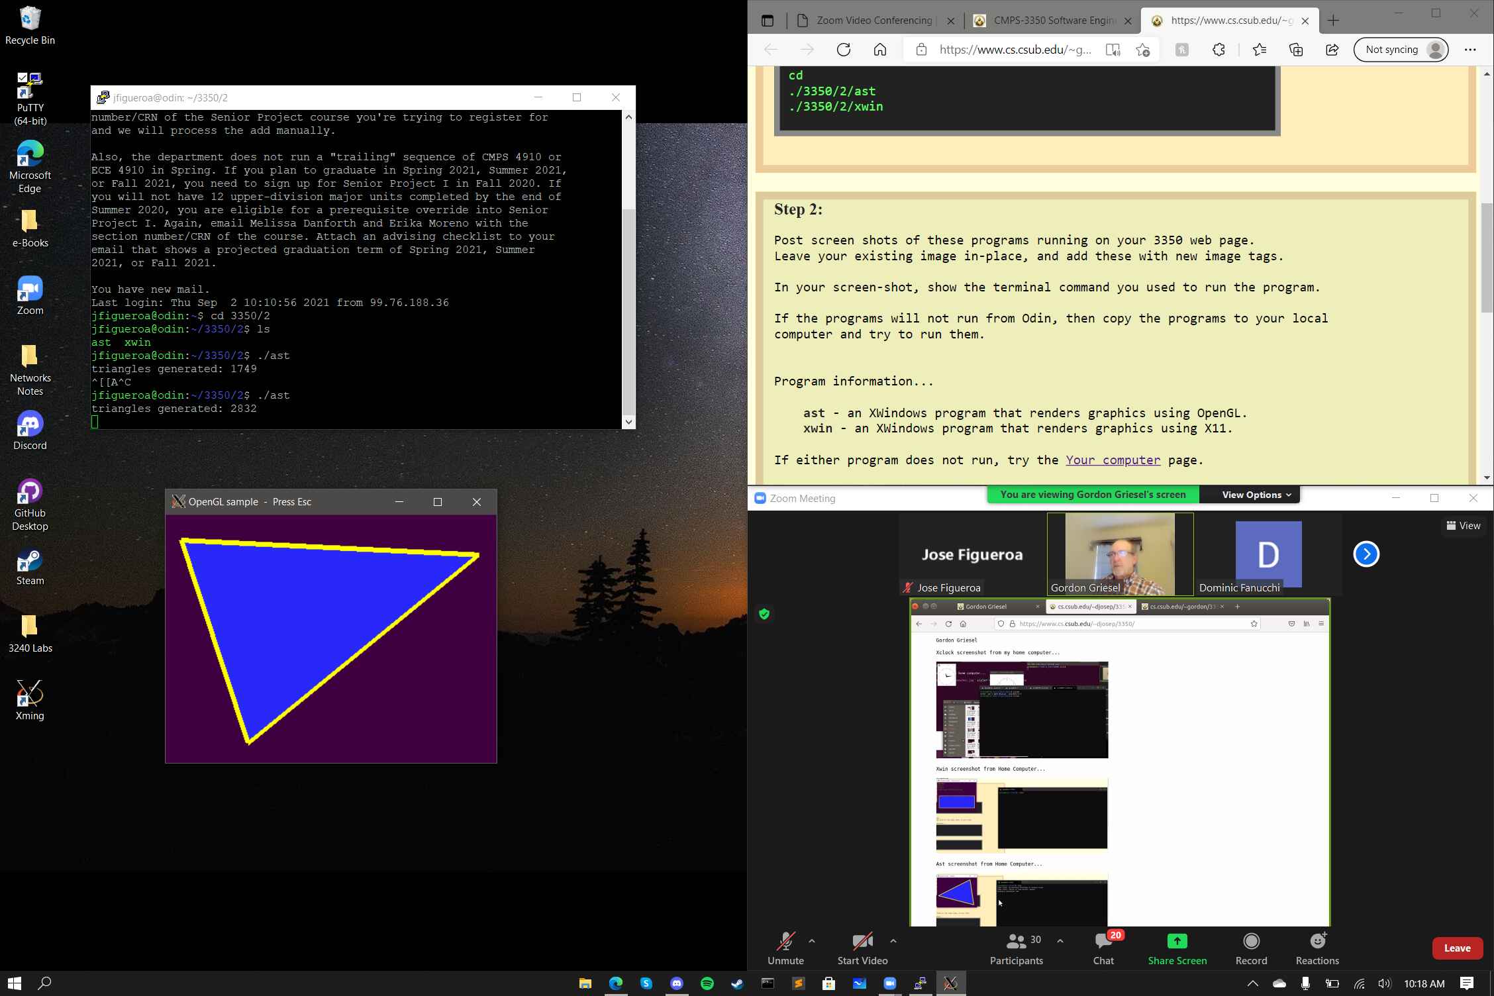Open Edge Collections icon
Viewport: 1494px width, 996px height.
click(1296, 50)
